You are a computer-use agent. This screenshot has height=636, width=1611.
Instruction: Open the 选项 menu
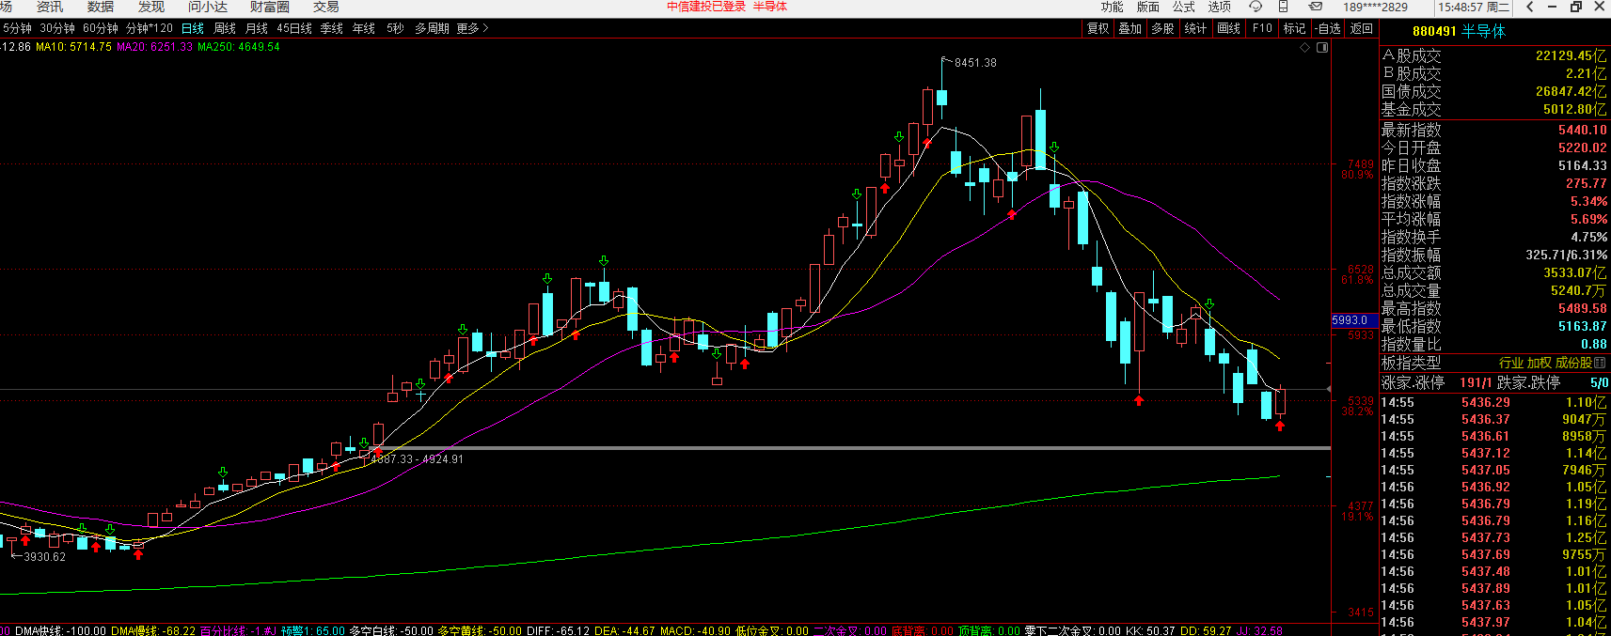click(x=1220, y=7)
